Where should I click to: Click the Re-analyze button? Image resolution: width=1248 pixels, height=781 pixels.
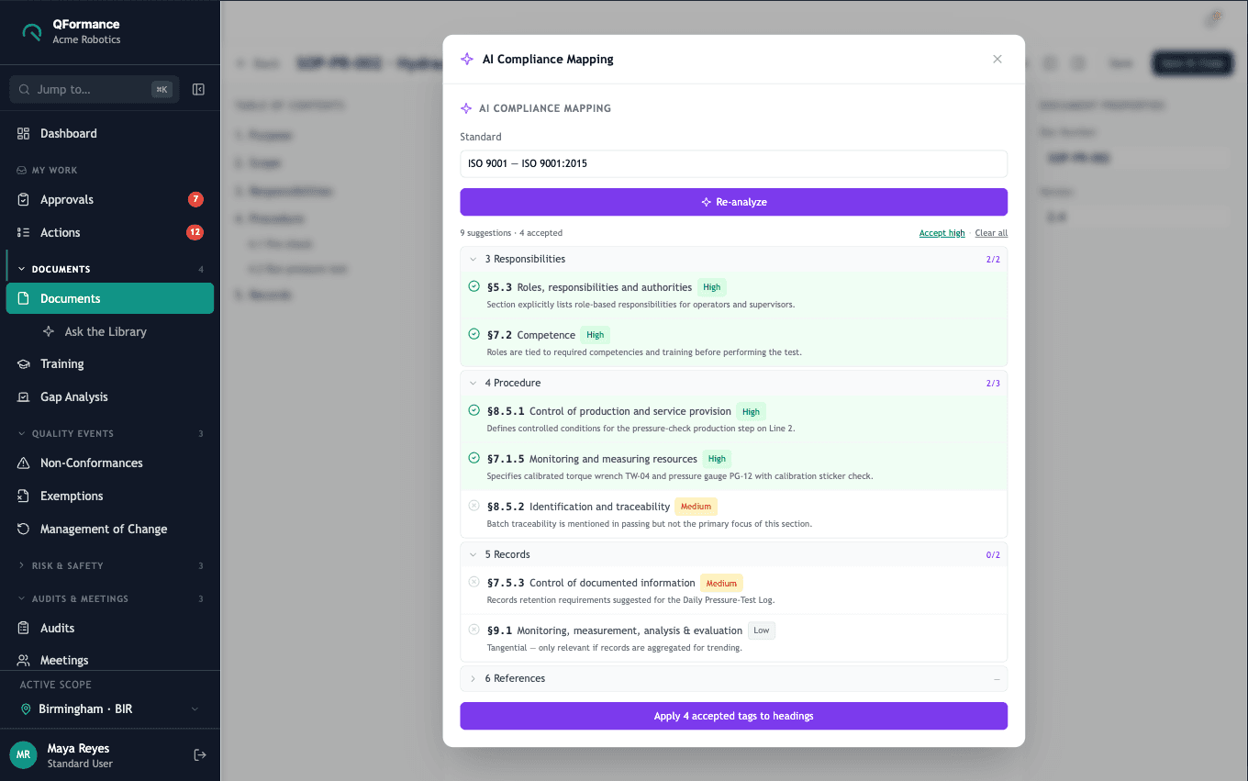click(733, 202)
